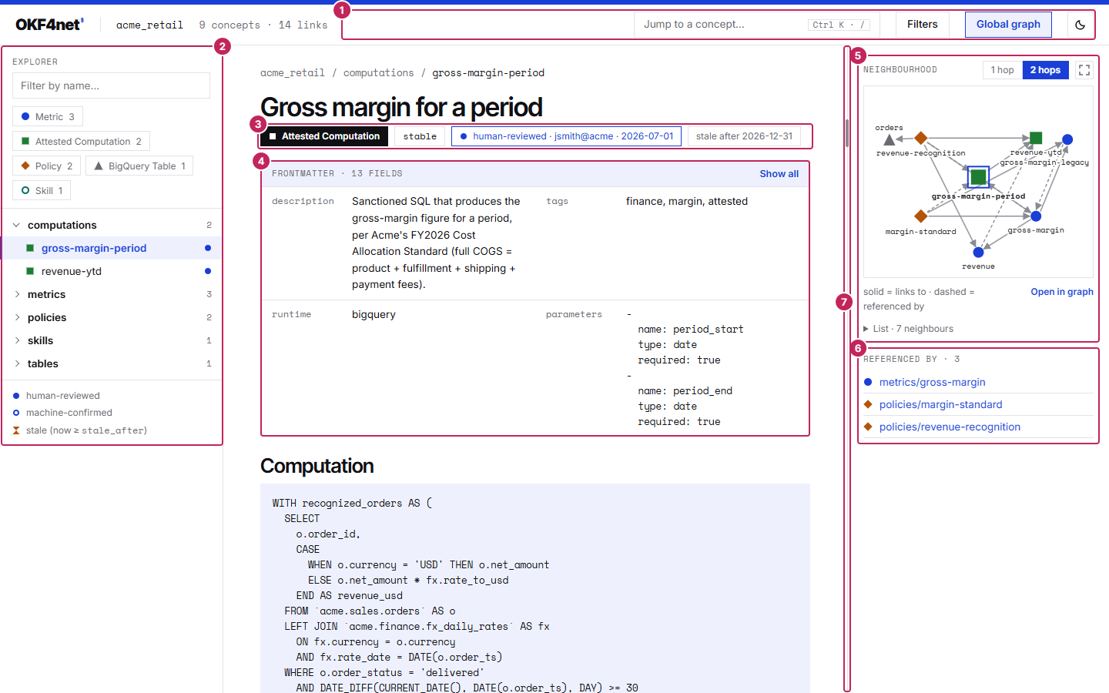Click the revenue circle node in the graph

[x=978, y=252]
